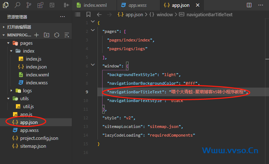The image size is (269, 164).
Task: Refresh the explorer file tree
Action: click(x=56, y=35)
